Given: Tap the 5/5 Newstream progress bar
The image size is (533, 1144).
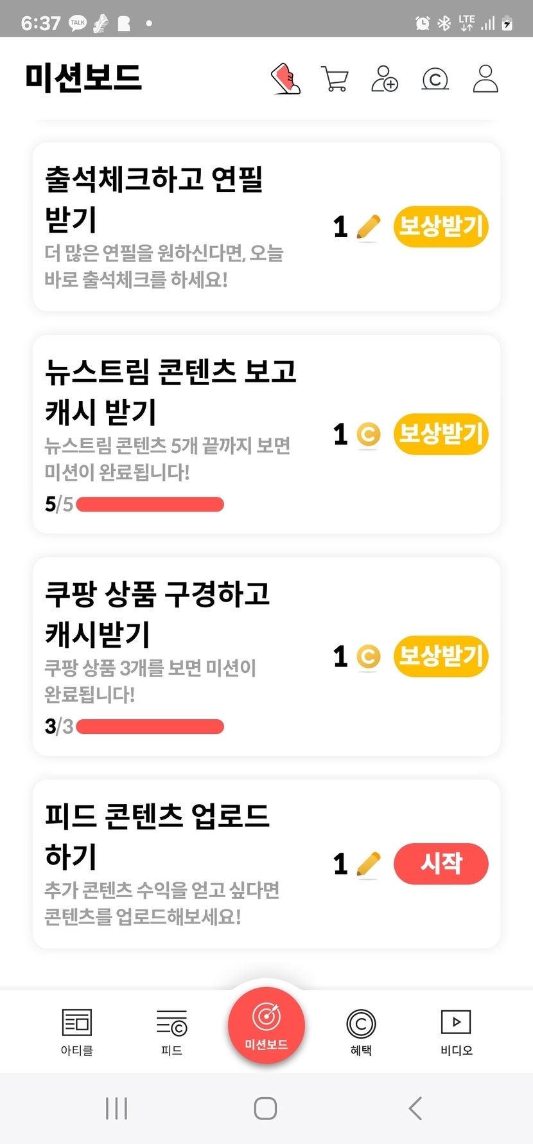Looking at the screenshot, I should 150,505.
